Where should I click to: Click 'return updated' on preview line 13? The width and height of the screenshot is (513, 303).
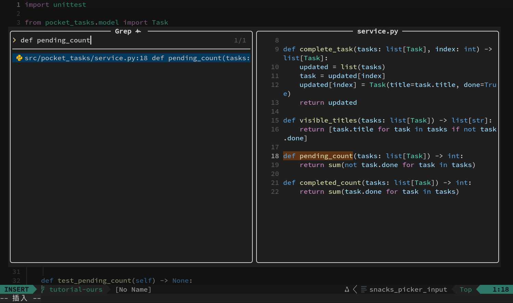328,102
